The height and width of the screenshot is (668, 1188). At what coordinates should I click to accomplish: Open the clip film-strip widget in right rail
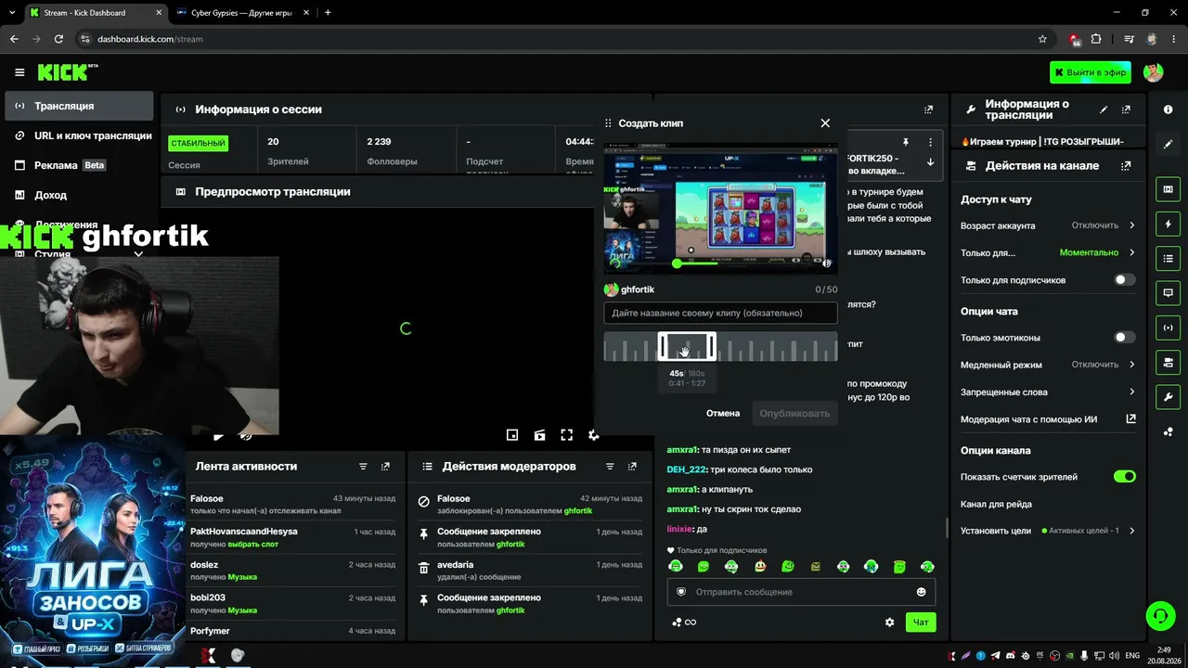point(1168,189)
